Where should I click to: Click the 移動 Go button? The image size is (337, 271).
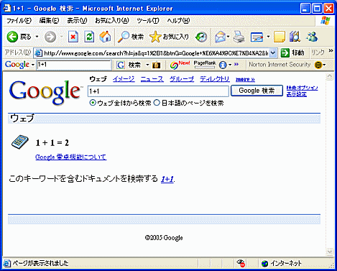click(x=293, y=52)
